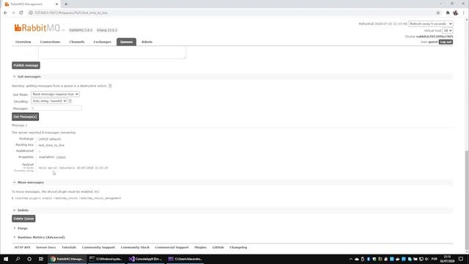Click the Publish message button
The width and height of the screenshot is (469, 264).
pos(26,65)
